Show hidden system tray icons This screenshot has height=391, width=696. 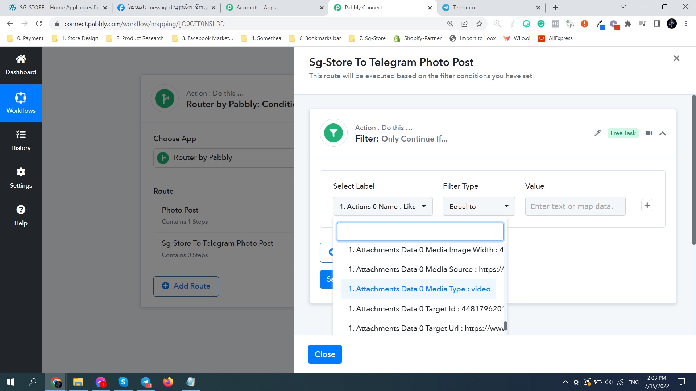point(565,382)
